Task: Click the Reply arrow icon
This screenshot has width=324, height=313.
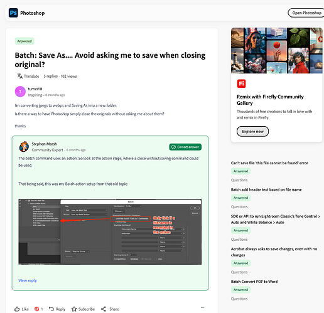Action: point(51,309)
